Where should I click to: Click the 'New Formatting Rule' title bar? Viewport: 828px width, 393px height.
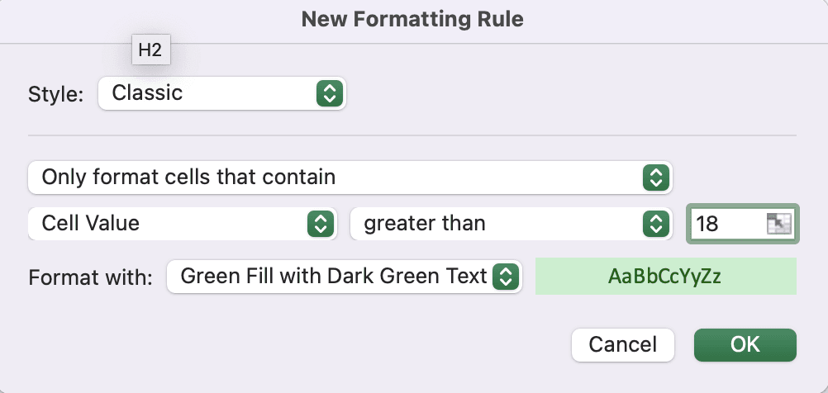coord(413,19)
